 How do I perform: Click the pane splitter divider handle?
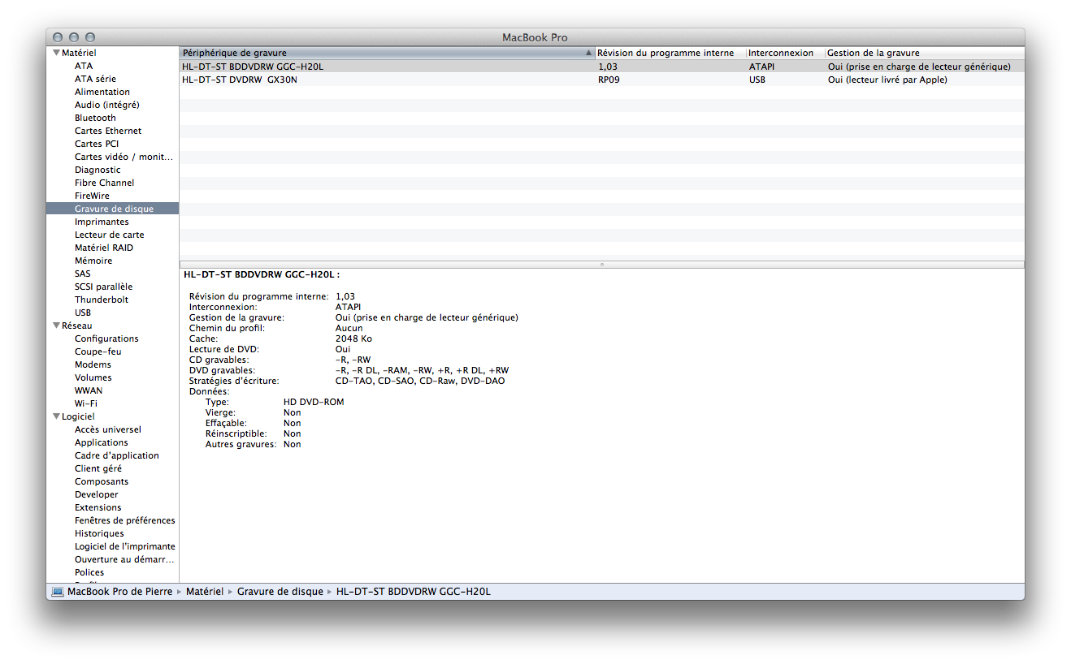tap(601, 265)
